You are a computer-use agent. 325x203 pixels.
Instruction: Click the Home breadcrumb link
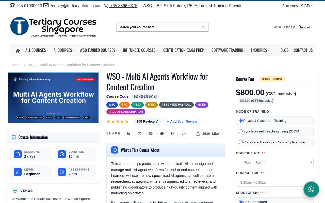point(15,65)
